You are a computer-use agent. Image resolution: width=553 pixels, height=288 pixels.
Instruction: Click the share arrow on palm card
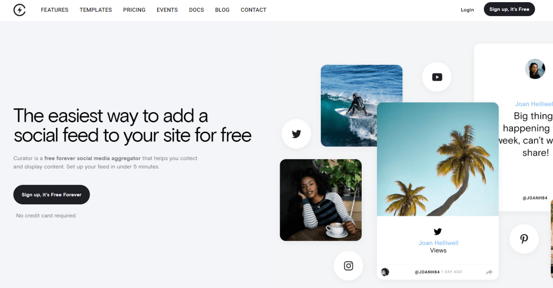(x=489, y=272)
